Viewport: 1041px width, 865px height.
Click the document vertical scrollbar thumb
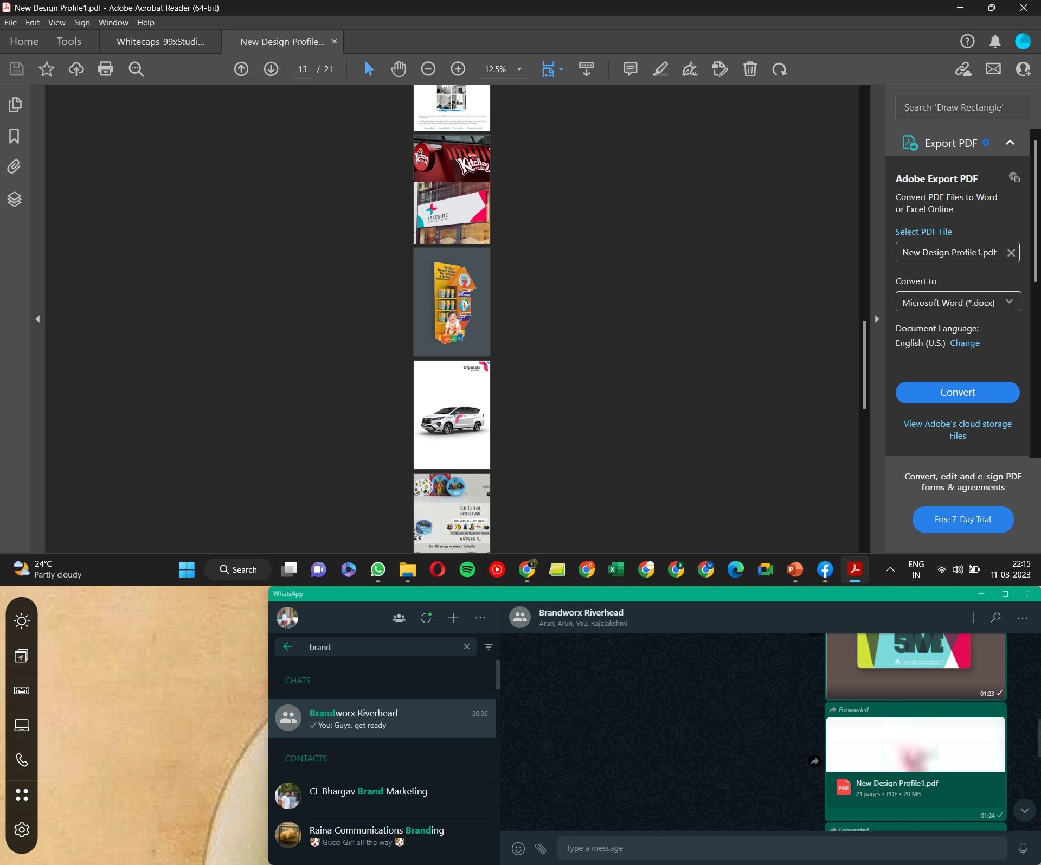[x=864, y=363]
